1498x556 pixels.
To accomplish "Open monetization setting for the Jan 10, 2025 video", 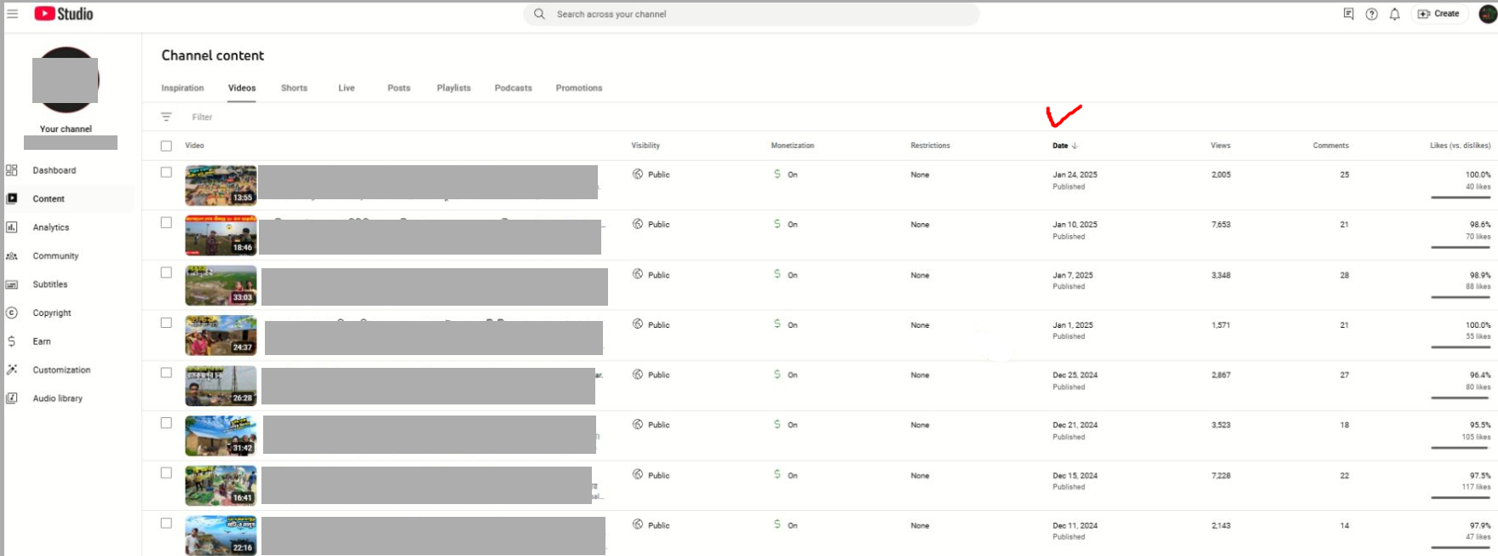I will coord(785,224).
